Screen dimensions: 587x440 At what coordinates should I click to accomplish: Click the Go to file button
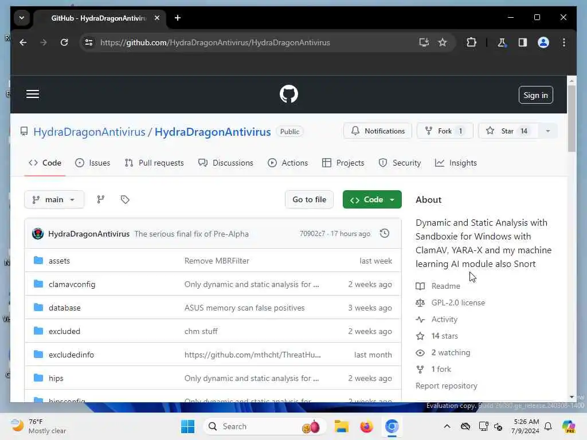tap(309, 199)
